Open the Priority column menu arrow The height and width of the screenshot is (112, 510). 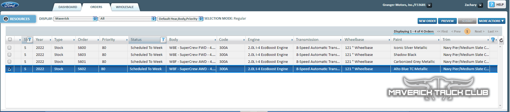(x=127, y=40)
